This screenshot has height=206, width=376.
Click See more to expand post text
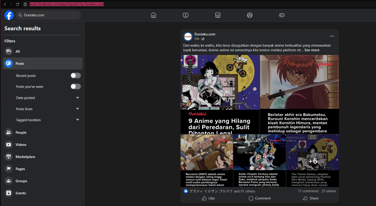(x=312, y=50)
